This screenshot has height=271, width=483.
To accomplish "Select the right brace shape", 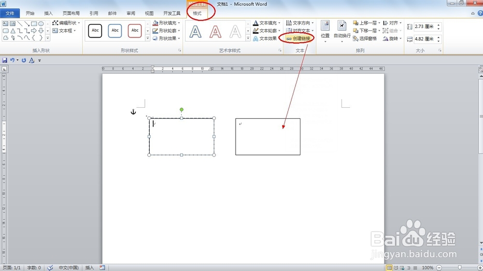I will click(x=41, y=38).
